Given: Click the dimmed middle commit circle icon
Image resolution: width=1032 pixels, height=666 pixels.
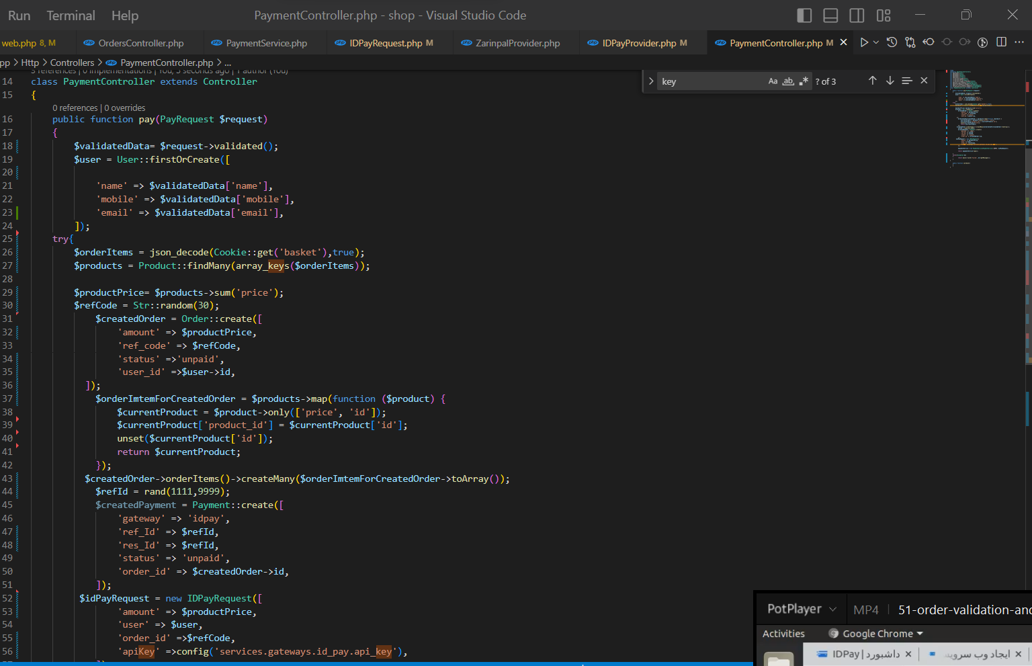Looking at the screenshot, I should (947, 42).
